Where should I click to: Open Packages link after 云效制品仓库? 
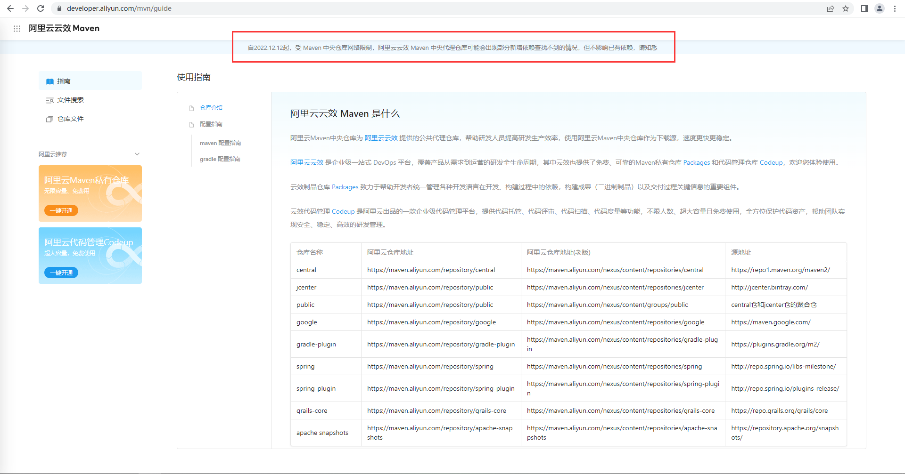345,187
